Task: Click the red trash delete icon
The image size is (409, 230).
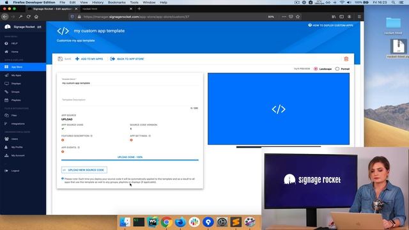Action: (x=346, y=59)
